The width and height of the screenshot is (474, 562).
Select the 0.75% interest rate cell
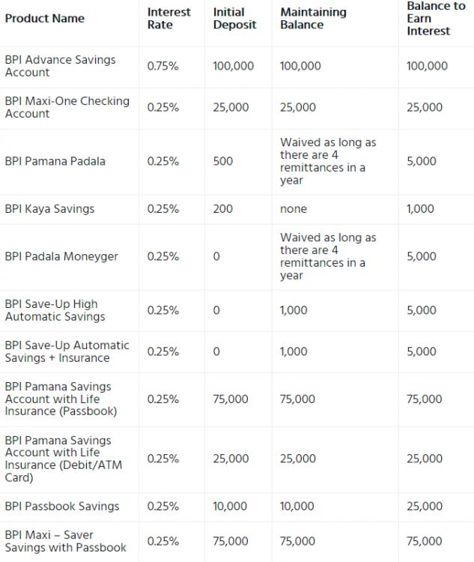pyautogui.click(x=162, y=66)
